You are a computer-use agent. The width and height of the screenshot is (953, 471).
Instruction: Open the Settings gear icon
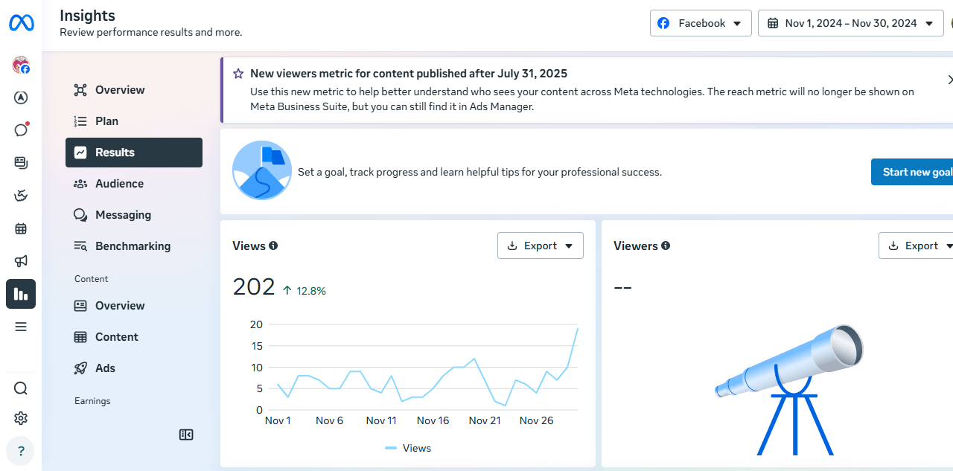(21, 418)
